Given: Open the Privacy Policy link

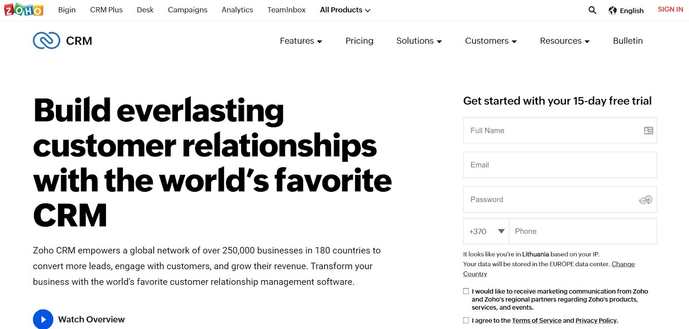Looking at the screenshot, I should point(596,320).
